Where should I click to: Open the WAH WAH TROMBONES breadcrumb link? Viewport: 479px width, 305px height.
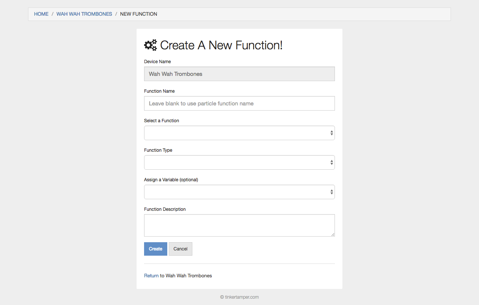tap(84, 14)
